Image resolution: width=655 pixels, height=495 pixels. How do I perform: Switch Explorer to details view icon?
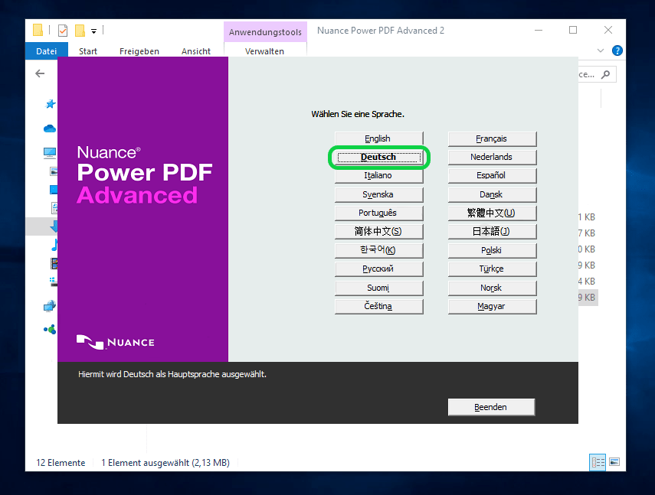click(598, 462)
